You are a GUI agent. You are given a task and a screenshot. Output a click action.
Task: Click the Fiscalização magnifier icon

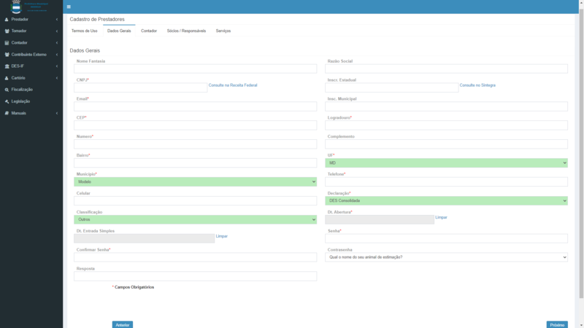(x=7, y=89)
